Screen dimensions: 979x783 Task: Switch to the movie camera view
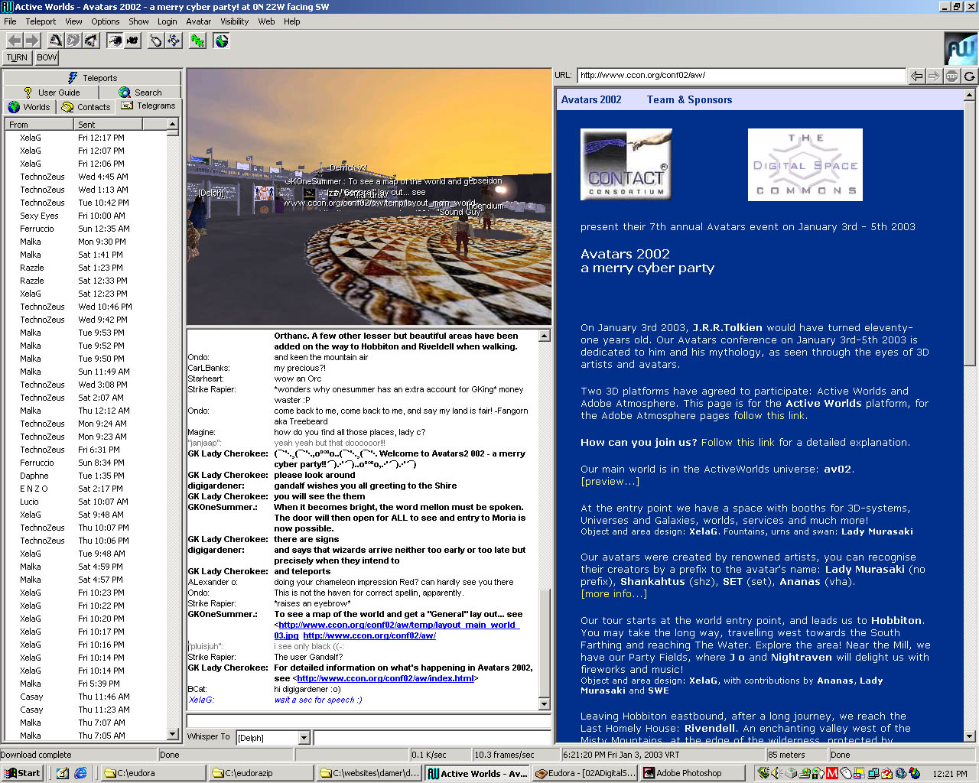132,41
